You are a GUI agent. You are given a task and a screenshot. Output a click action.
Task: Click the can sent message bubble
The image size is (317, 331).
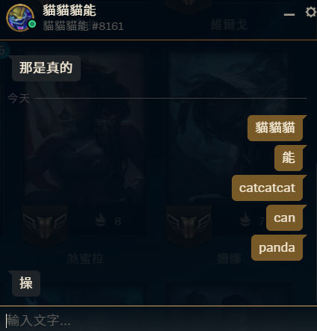tap(284, 217)
